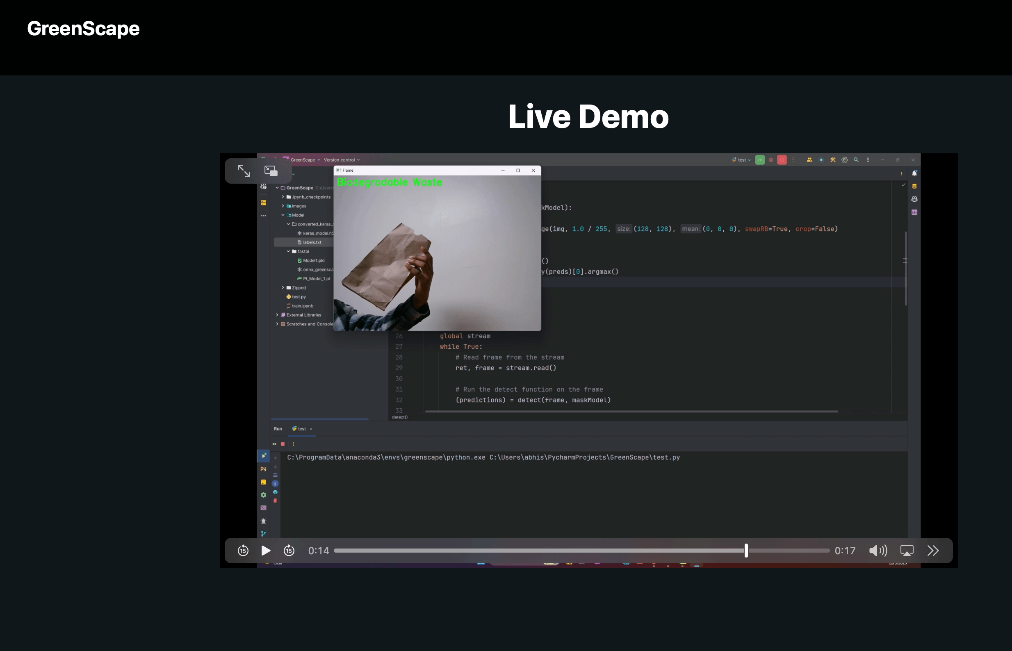
Task: Open AirPlay options for the video
Action: (x=907, y=551)
